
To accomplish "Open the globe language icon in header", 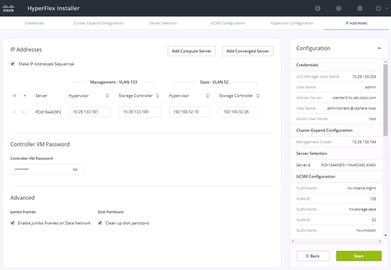I will [x=360, y=8].
